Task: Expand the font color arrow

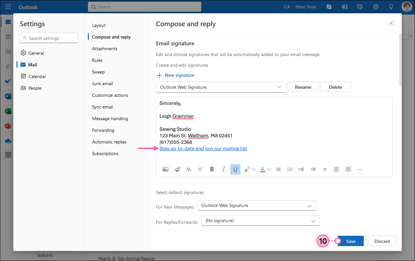Action: pos(269,169)
